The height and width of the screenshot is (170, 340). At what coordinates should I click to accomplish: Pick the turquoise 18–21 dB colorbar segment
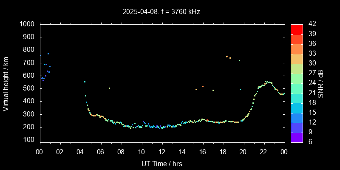click(x=297, y=98)
